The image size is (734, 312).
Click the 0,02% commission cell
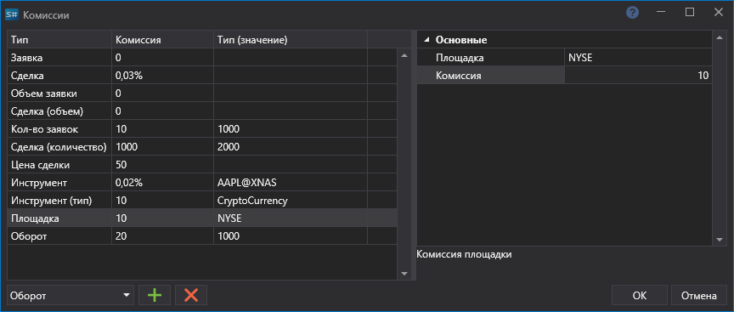pos(163,183)
